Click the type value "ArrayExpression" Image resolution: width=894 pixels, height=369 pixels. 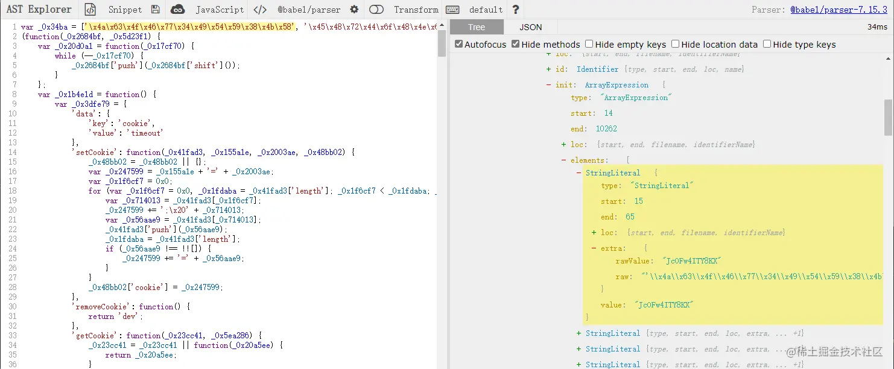pyautogui.click(x=636, y=98)
